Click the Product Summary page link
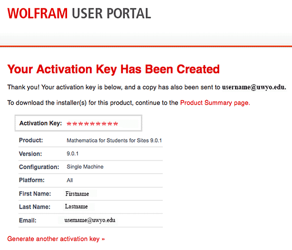 215,103
